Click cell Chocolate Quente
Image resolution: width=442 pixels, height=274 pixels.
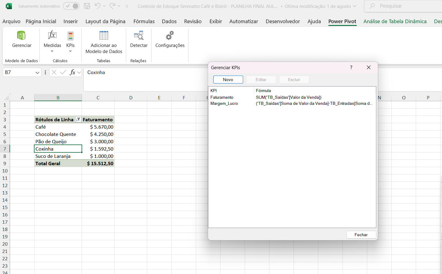[58, 134]
